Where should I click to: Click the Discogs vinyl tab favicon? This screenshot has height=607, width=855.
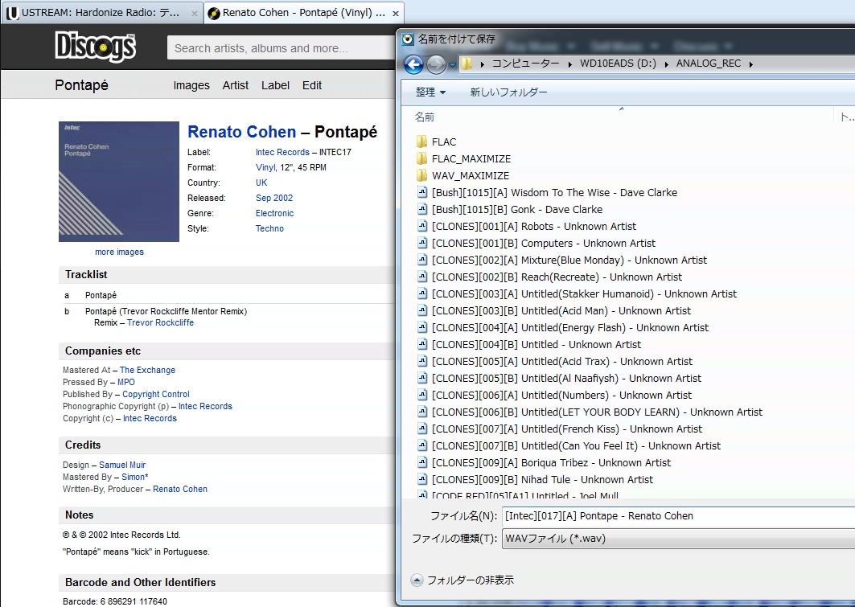pos(214,13)
